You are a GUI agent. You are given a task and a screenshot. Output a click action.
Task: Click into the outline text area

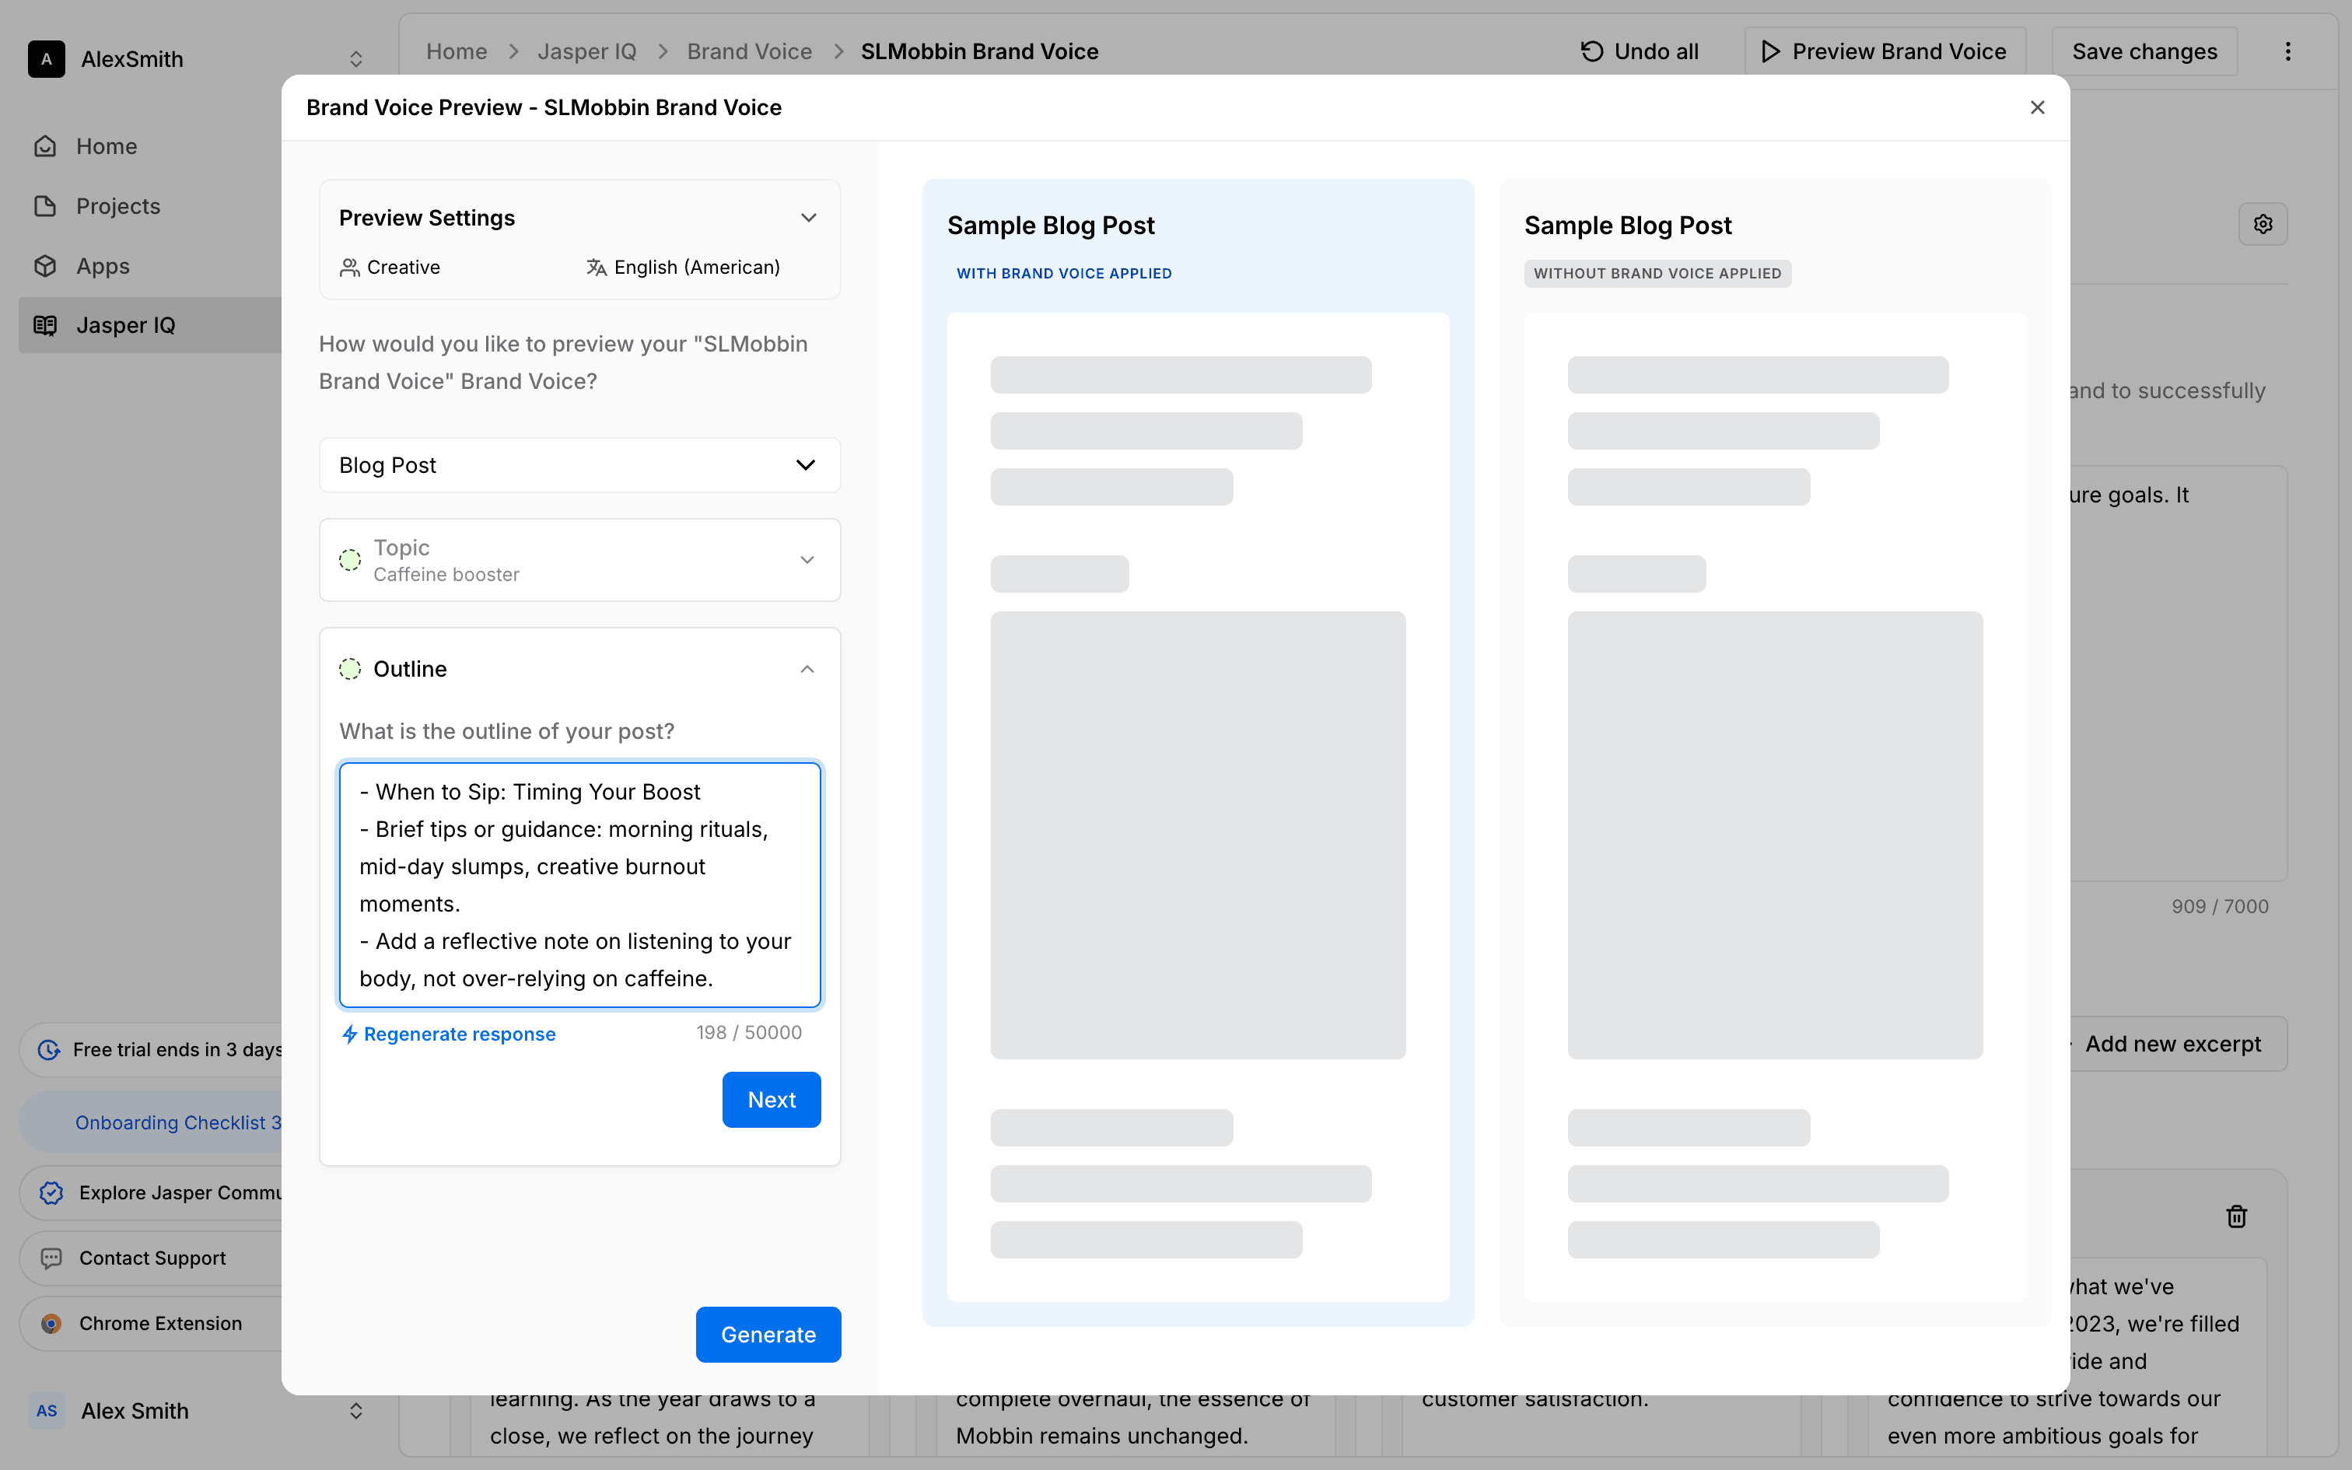pos(579,885)
